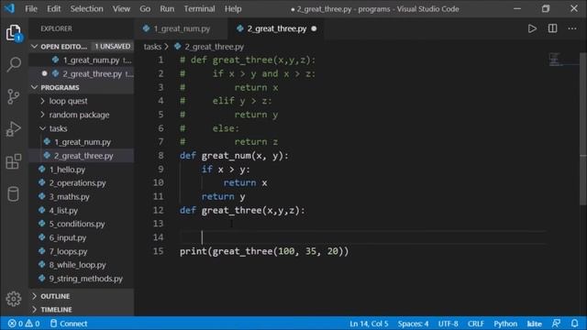The width and height of the screenshot is (587, 330).
Task: Open 2_operations.py file
Action: click(82, 183)
